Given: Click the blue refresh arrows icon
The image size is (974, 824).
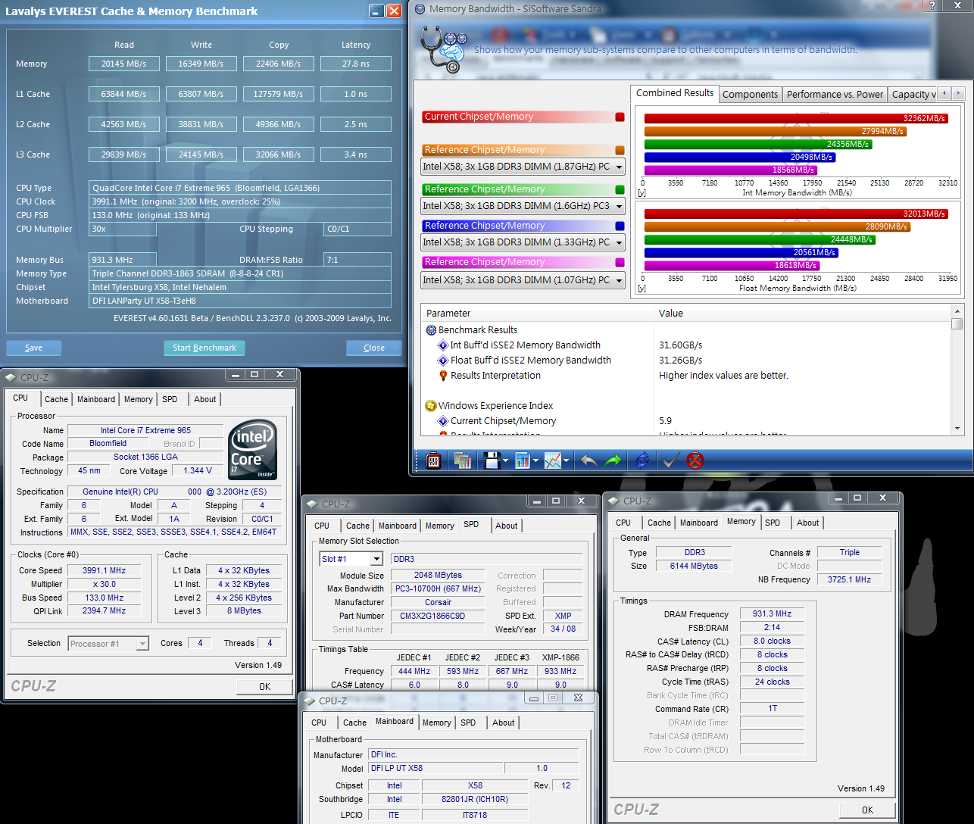Looking at the screenshot, I should click(642, 460).
